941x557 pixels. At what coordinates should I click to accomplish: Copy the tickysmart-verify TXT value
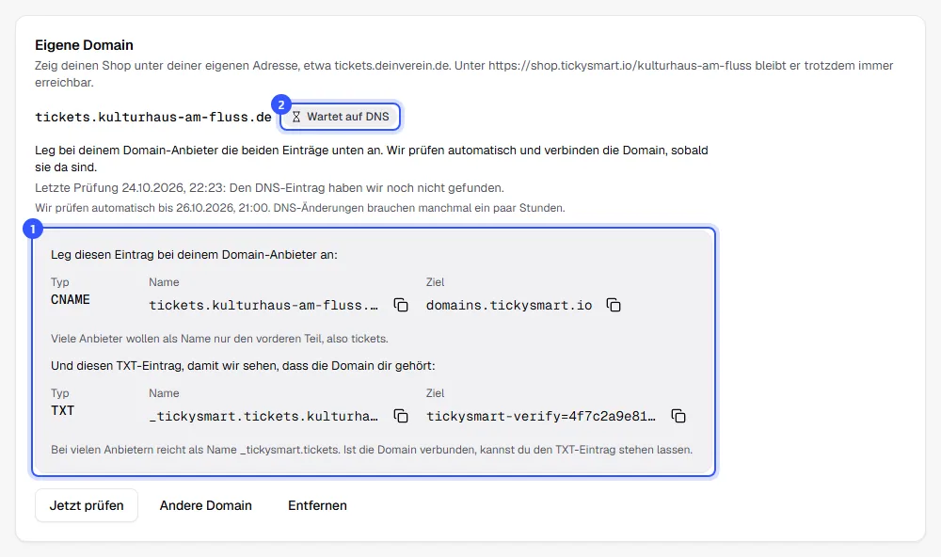click(678, 416)
